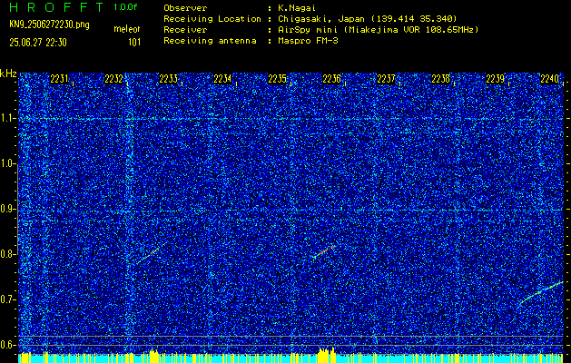
Task: Click the timestamp 25.06.27 22:30
Action: tap(38, 43)
